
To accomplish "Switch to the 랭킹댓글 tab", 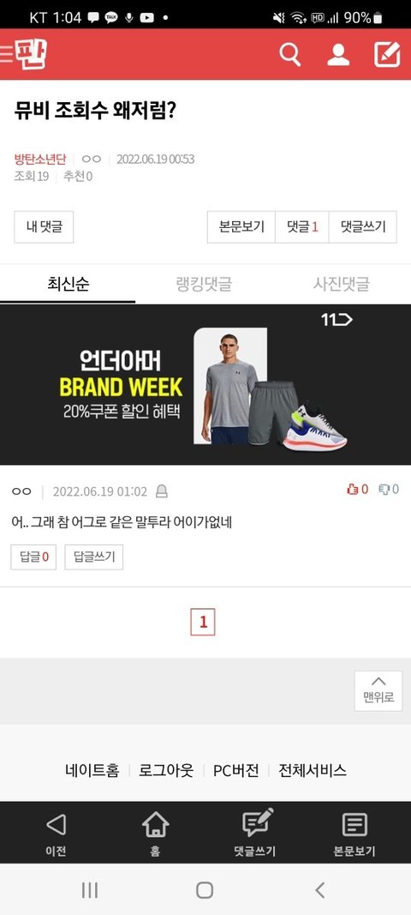I will click(x=204, y=284).
